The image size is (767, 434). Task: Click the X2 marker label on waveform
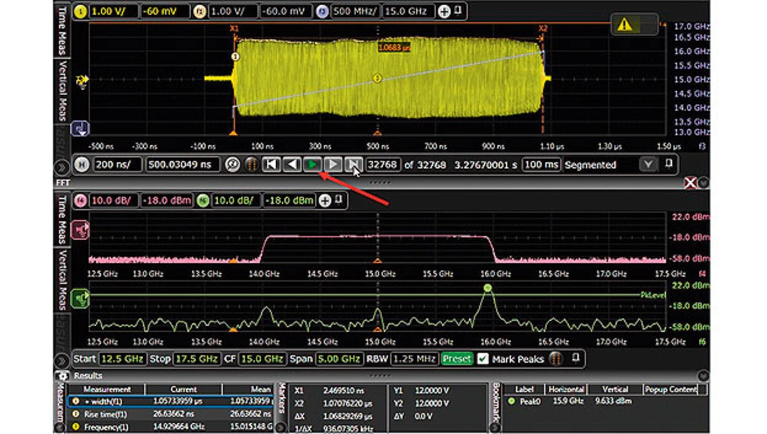coord(543,28)
